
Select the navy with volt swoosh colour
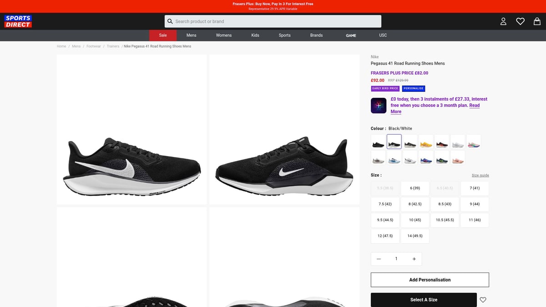pos(442,158)
